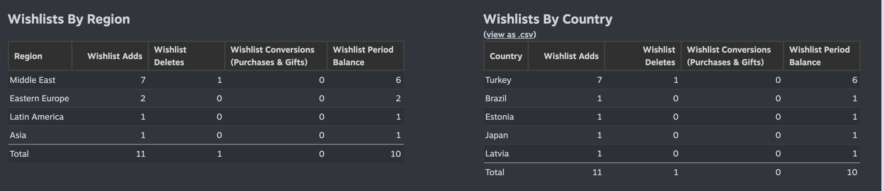The height and width of the screenshot is (191, 884).
Task: Click Wishlist Deletes header in Region table
Action: (187, 56)
